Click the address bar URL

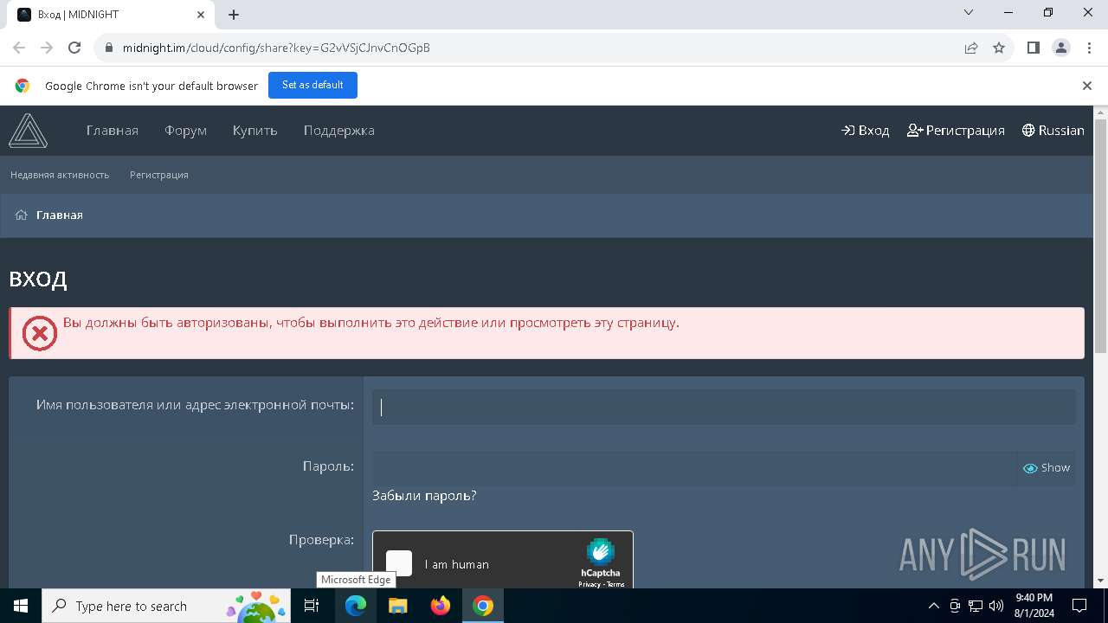[276, 48]
